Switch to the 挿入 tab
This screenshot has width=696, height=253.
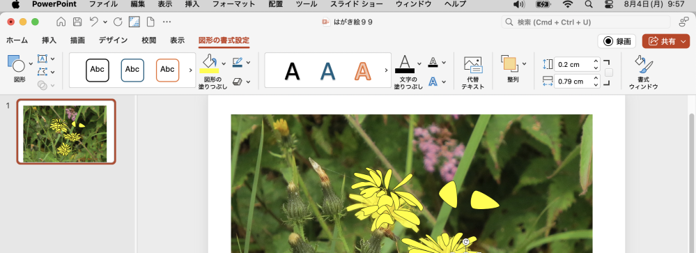coord(49,40)
